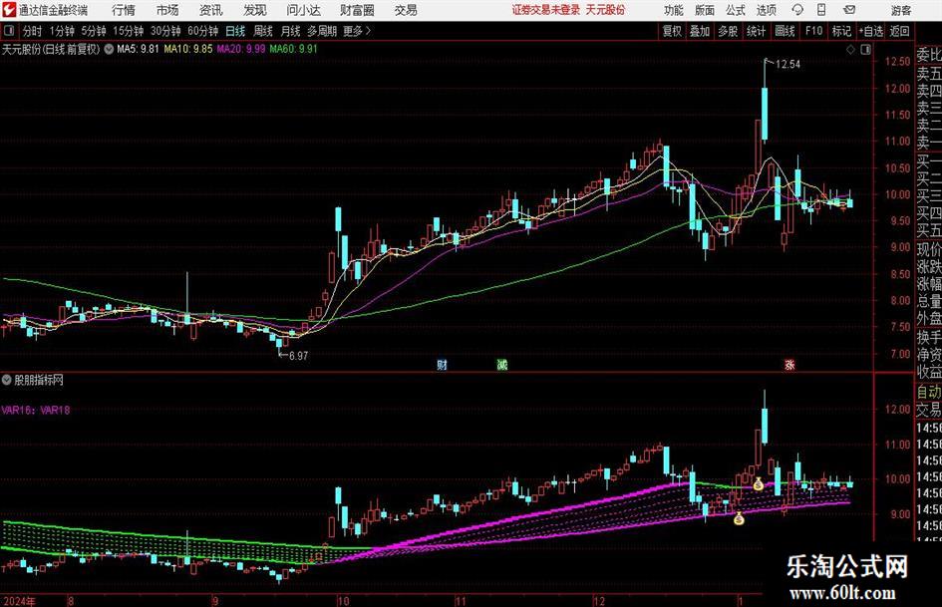Click the 叠加 overlay button
Screen dimensions: 942x607
[700, 31]
